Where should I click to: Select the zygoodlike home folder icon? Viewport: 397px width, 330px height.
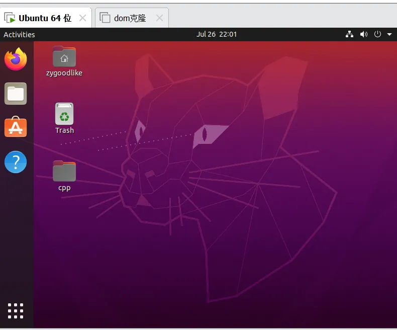click(64, 56)
